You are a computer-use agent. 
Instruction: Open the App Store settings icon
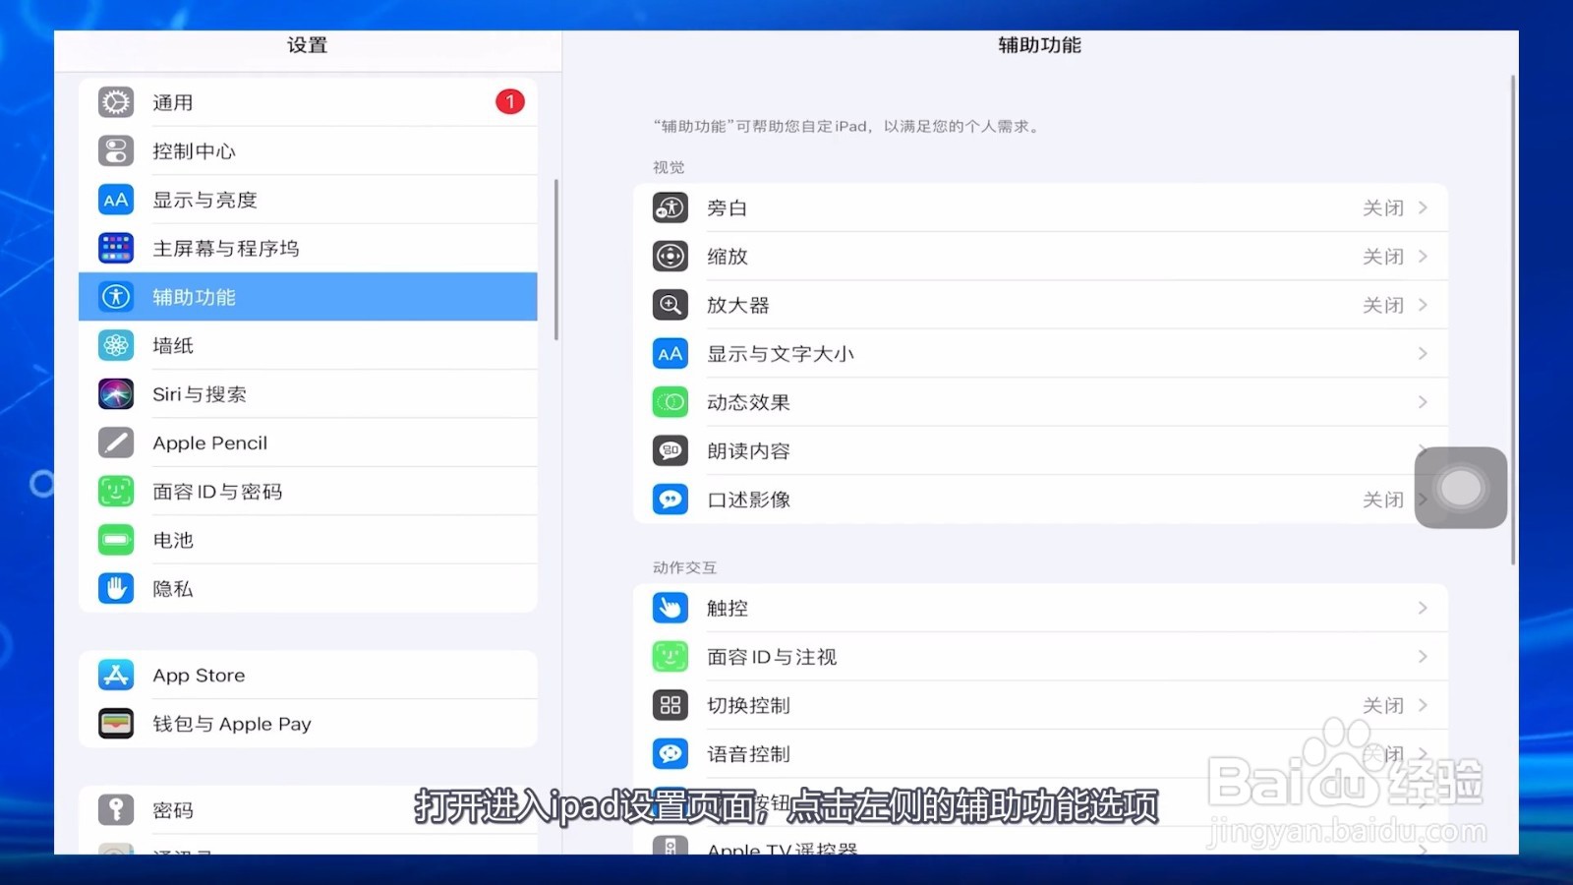115,675
